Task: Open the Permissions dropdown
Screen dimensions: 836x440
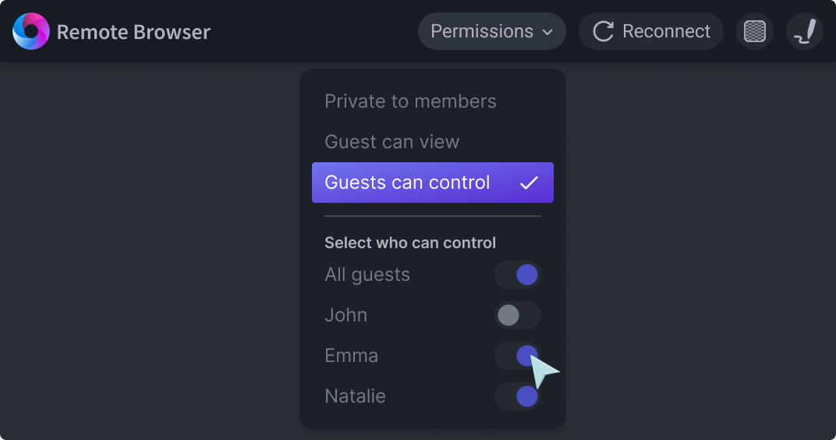Action: click(491, 31)
